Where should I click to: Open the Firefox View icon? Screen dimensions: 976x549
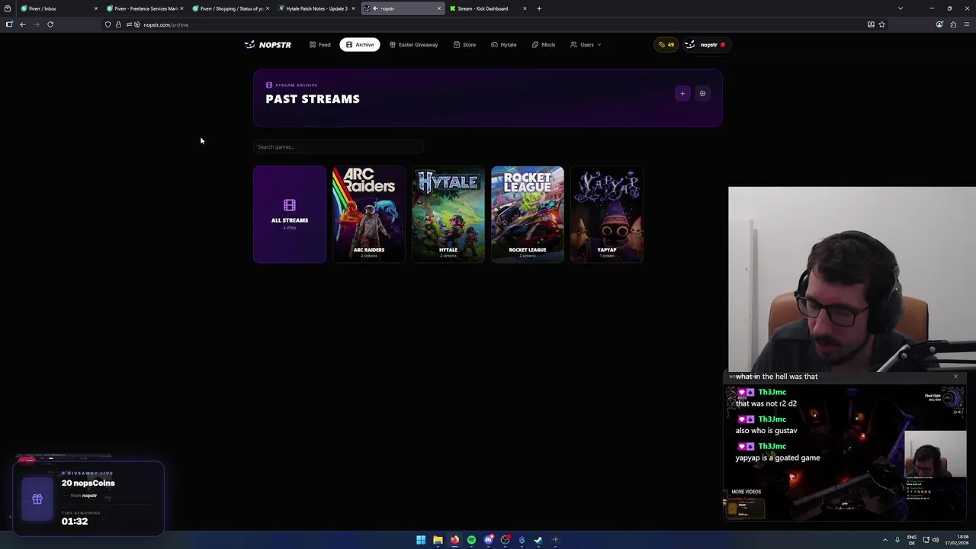click(x=8, y=8)
